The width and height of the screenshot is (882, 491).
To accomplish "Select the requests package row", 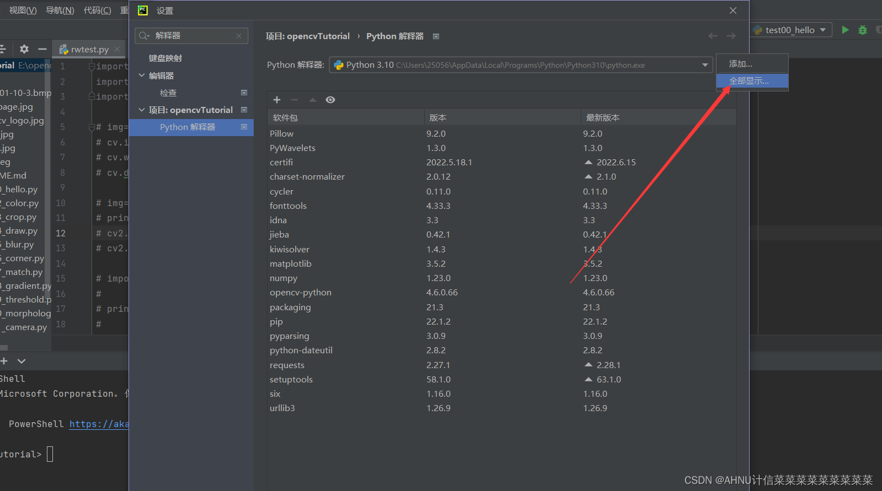I will (x=502, y=365).
